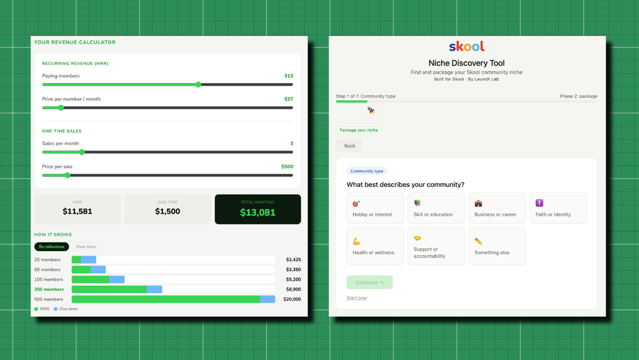Click the Price per sale slider handle

(x=68, y=175)
